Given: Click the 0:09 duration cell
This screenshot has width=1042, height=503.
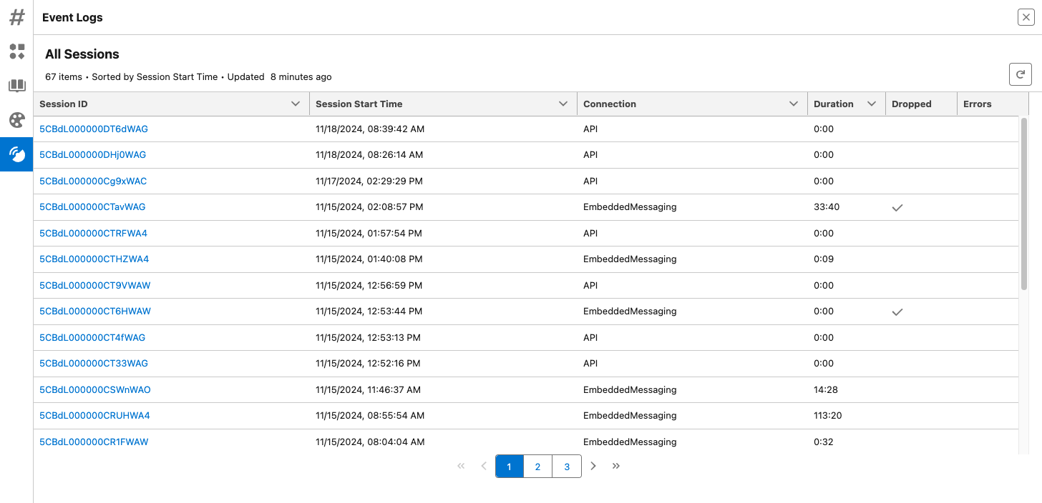Looking at the screenshot, I should 824,259.
